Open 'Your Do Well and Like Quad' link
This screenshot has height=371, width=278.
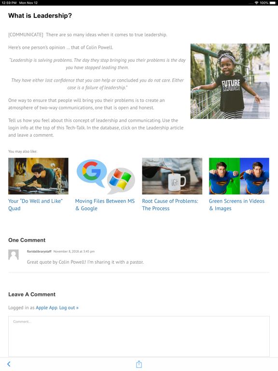pyautogui.click(x=35, y=205)
